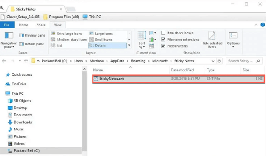
Task: Sort by the Type column header
Action: click(223, 70)
